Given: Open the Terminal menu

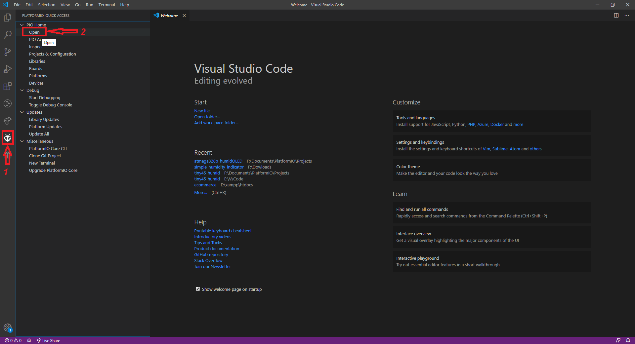Looking at the screenshot, I should click(106, 5).
